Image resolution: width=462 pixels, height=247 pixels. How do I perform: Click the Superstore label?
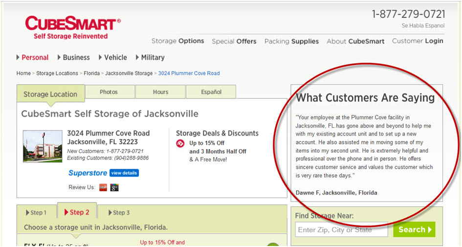point(88,173)
